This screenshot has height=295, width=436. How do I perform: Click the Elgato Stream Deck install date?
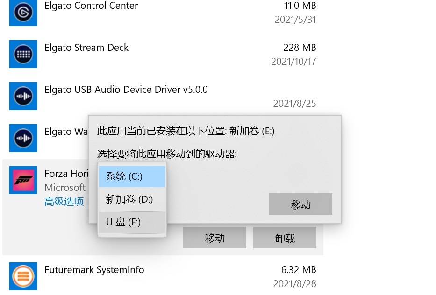[x=293, y=61]
